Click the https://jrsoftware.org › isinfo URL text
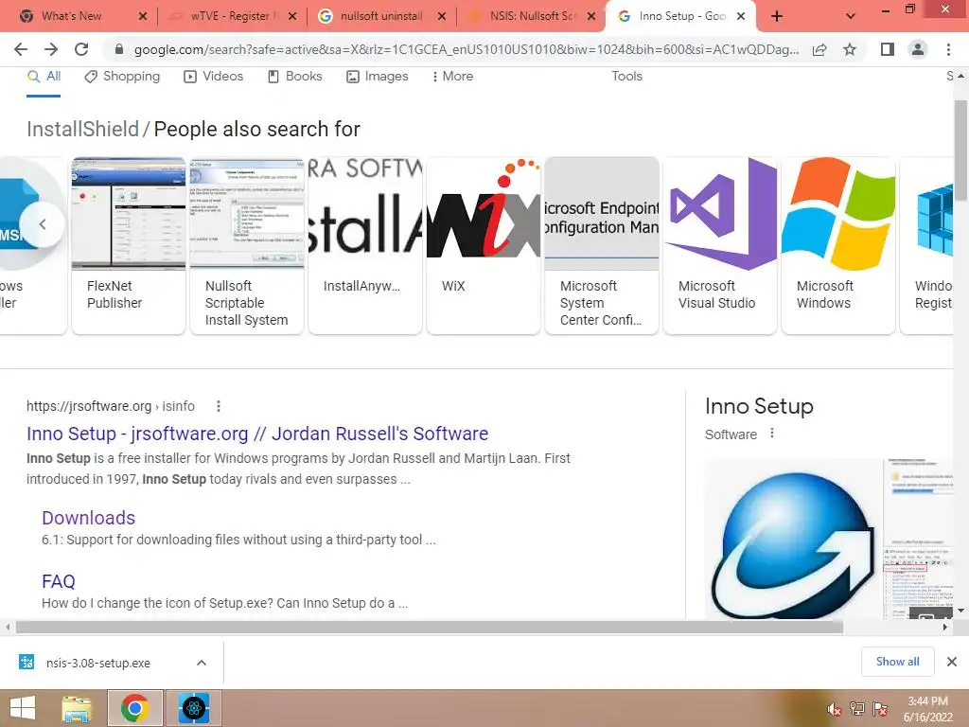 pyautogui.click(x=110, y=406)
